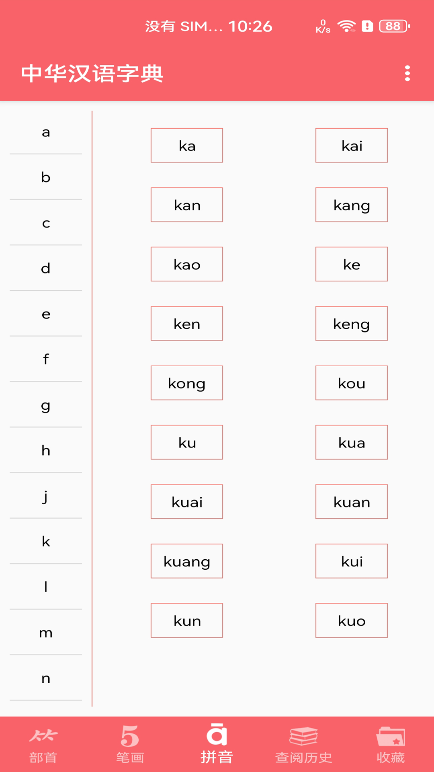Jump to letter m in the index
Image resolution: width=434 pixels, height=772 pixels.
46,632
